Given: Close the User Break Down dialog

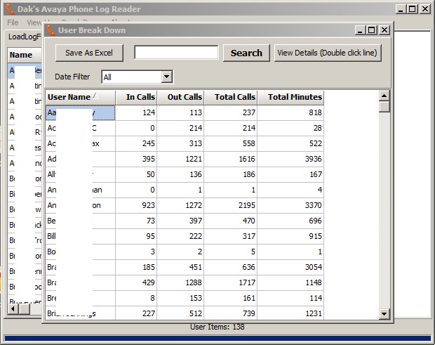Looking at the screenshot, I should (384, 30).
